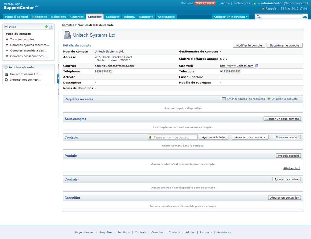This screenshot has height=239, width=311.
Task: Click Afficher toutes les requêtes link
Action: [246, 99]
